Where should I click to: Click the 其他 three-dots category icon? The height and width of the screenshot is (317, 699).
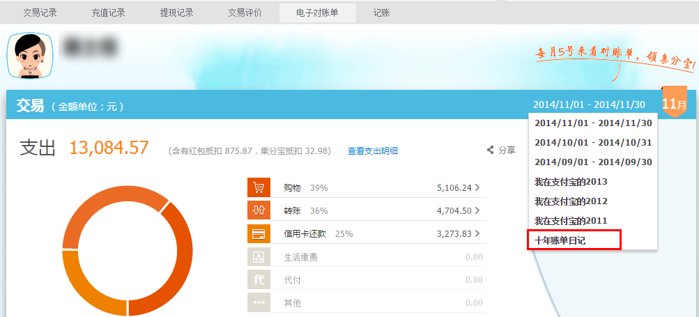(x=259, y=302)
